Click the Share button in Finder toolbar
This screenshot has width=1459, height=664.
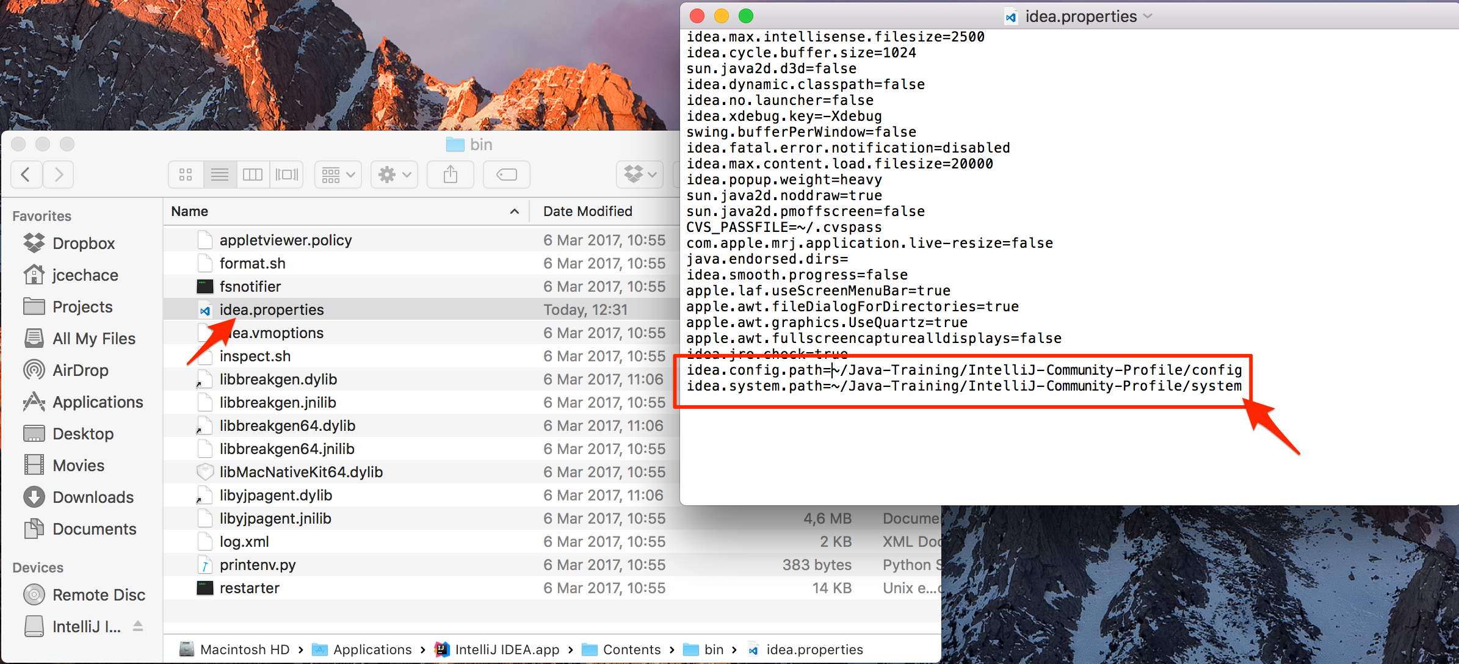point(451,175)
